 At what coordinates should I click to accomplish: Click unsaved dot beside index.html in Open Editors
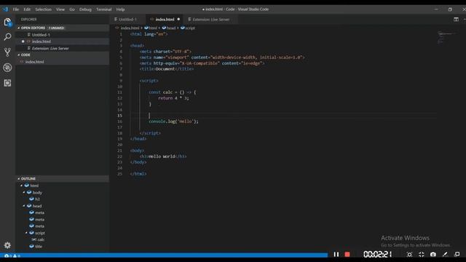23,41
